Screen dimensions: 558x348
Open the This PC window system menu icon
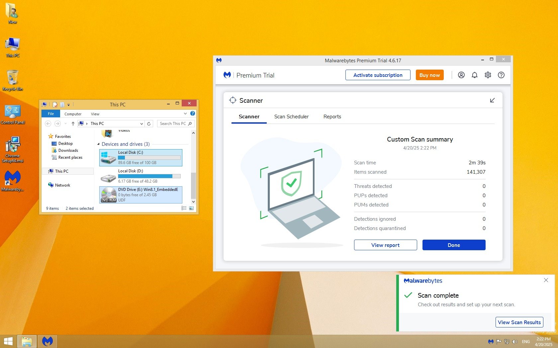tap(45, 104)
